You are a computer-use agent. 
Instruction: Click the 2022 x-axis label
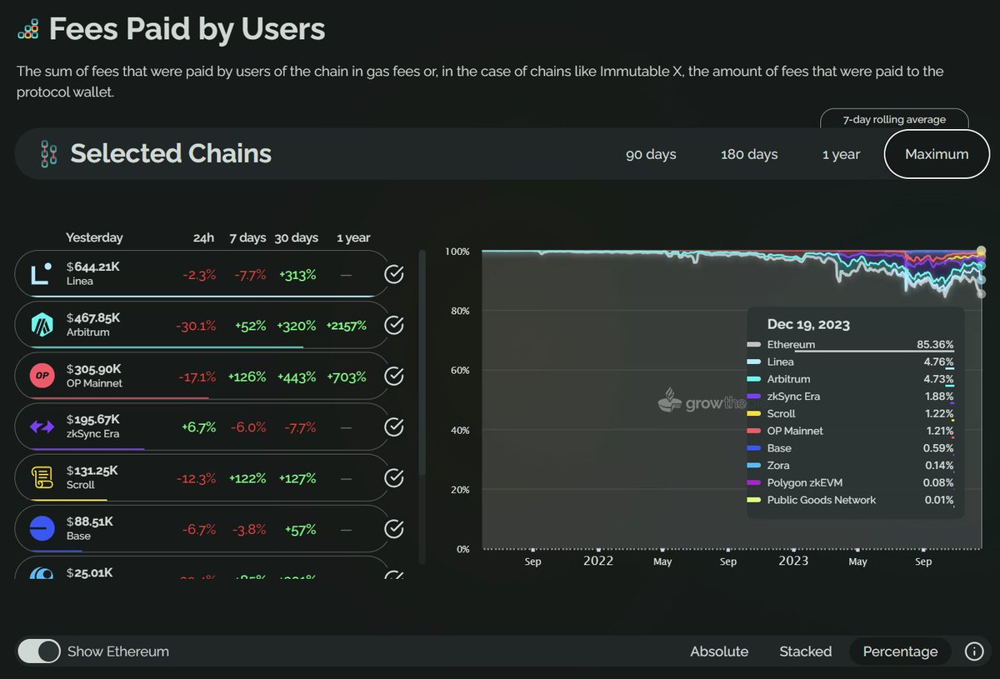click(x=598, y=561)
